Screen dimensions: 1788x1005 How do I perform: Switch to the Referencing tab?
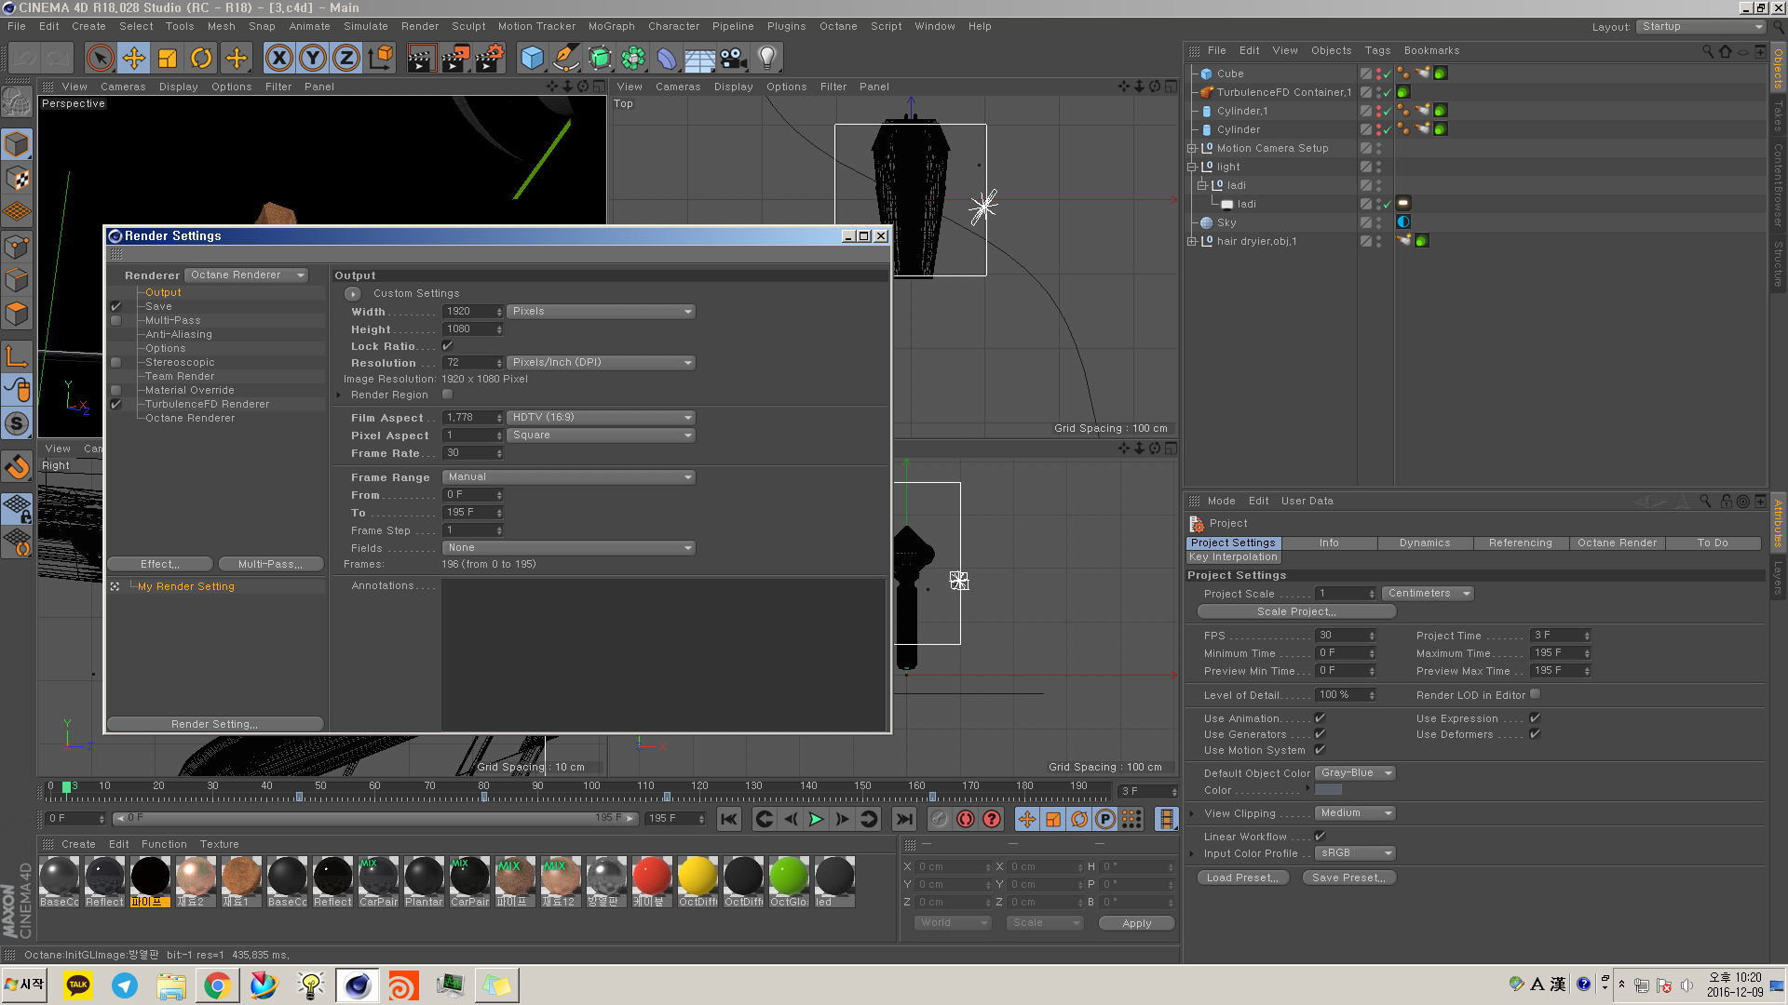tap(1521, 543)
